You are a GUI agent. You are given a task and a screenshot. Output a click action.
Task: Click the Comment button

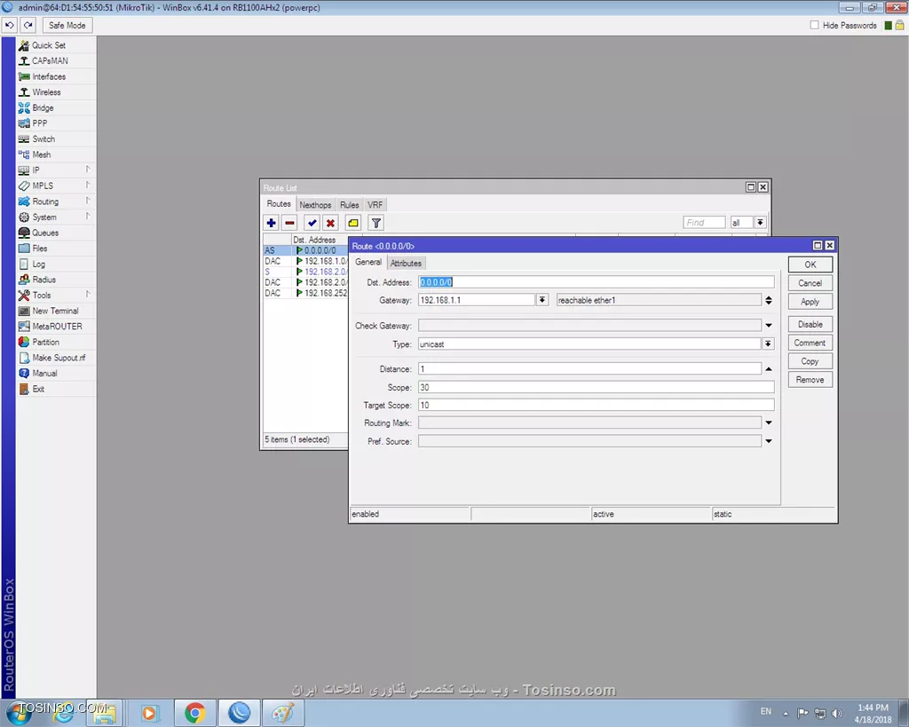[x=810, y=343]
